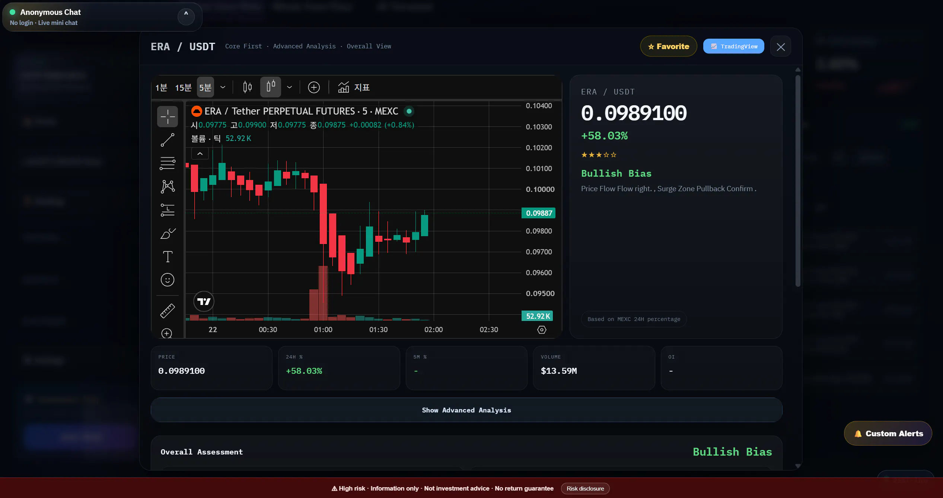Open the timeframe interval dropdown arrow

[x=223, y=87]
